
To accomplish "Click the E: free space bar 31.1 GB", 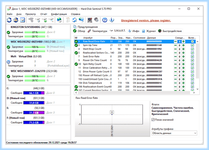I will 34,112.
